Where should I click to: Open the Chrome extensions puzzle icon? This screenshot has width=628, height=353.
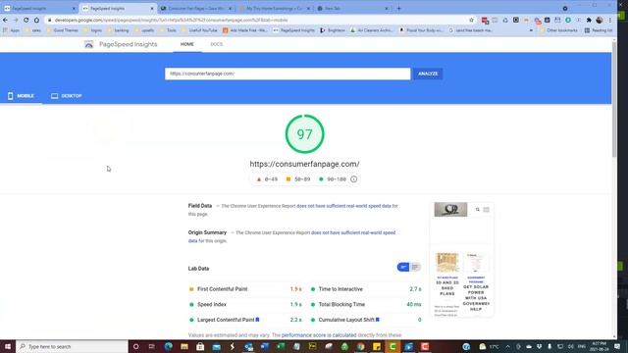click(x=589, y=20)
